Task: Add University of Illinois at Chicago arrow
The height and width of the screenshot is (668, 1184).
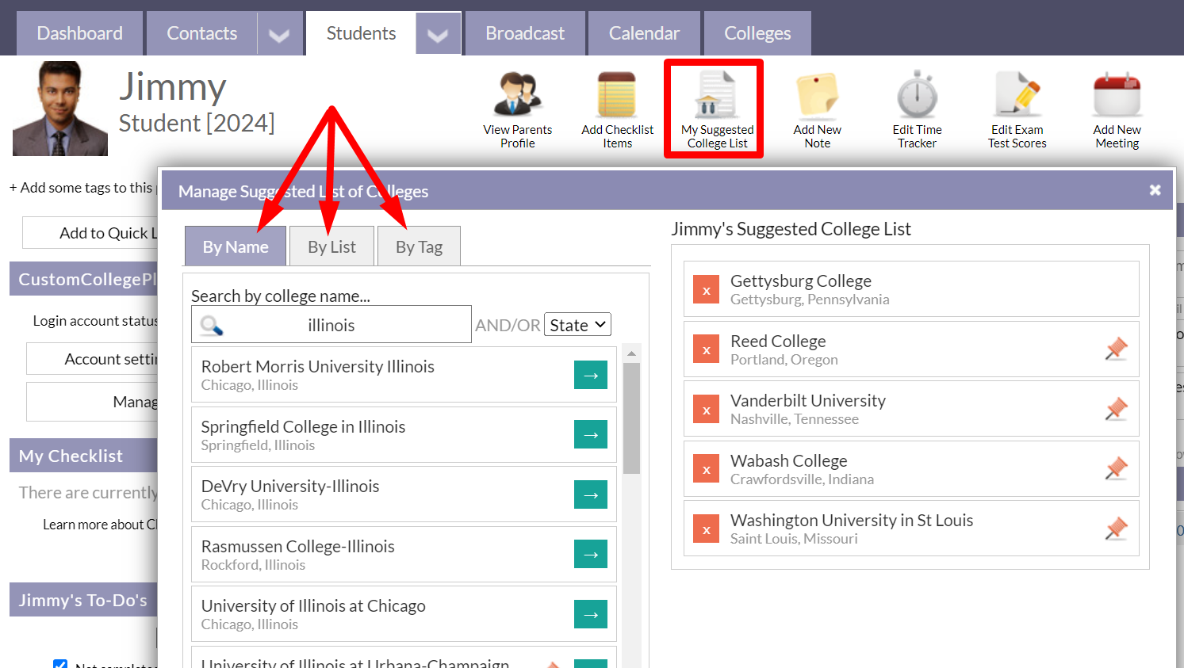Action: [x=591, y=614]
